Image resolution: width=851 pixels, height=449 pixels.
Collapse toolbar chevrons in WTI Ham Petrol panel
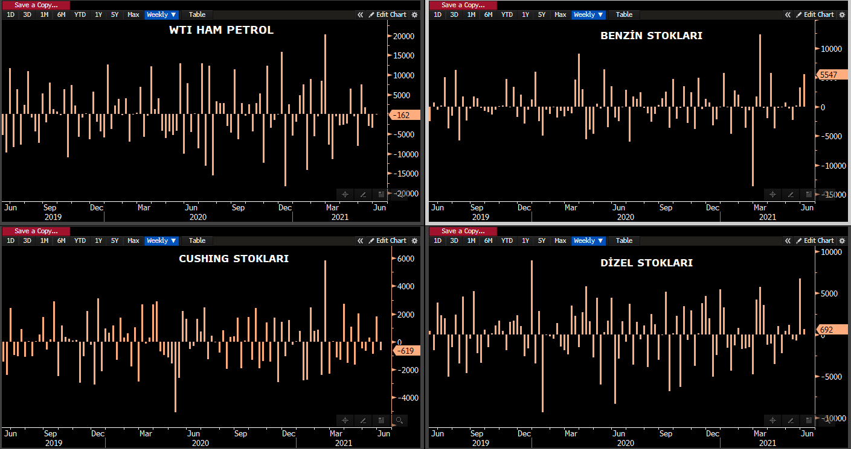361,14
